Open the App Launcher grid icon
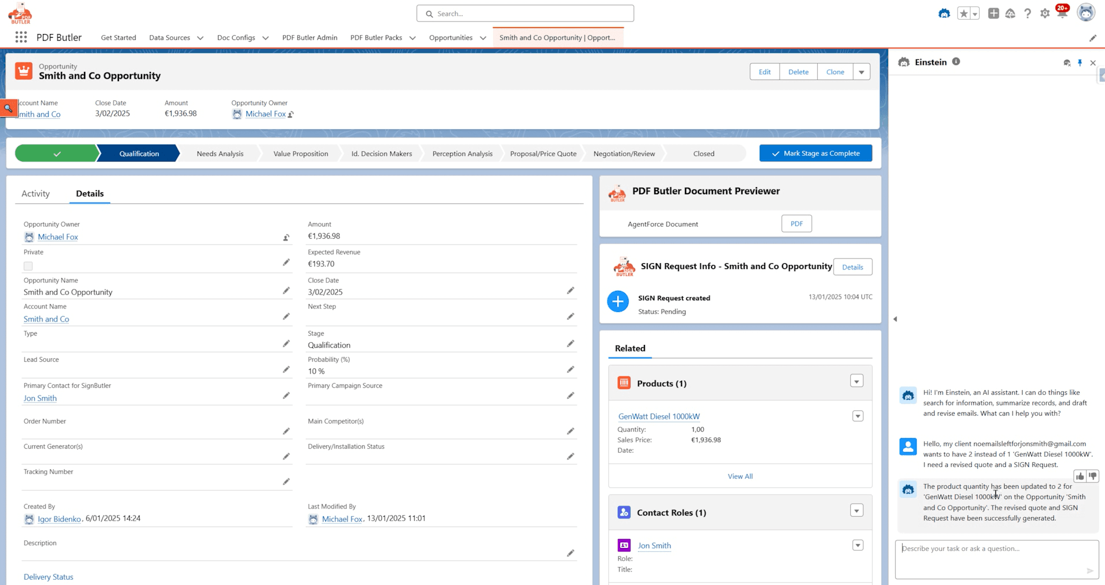 click(x=21, y=37)
